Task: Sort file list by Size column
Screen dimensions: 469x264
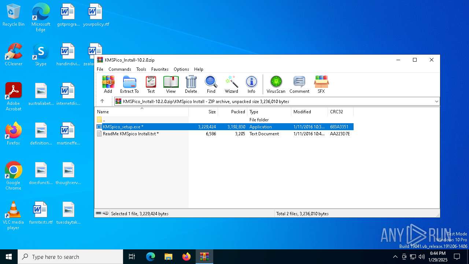Action: (203, 112)
